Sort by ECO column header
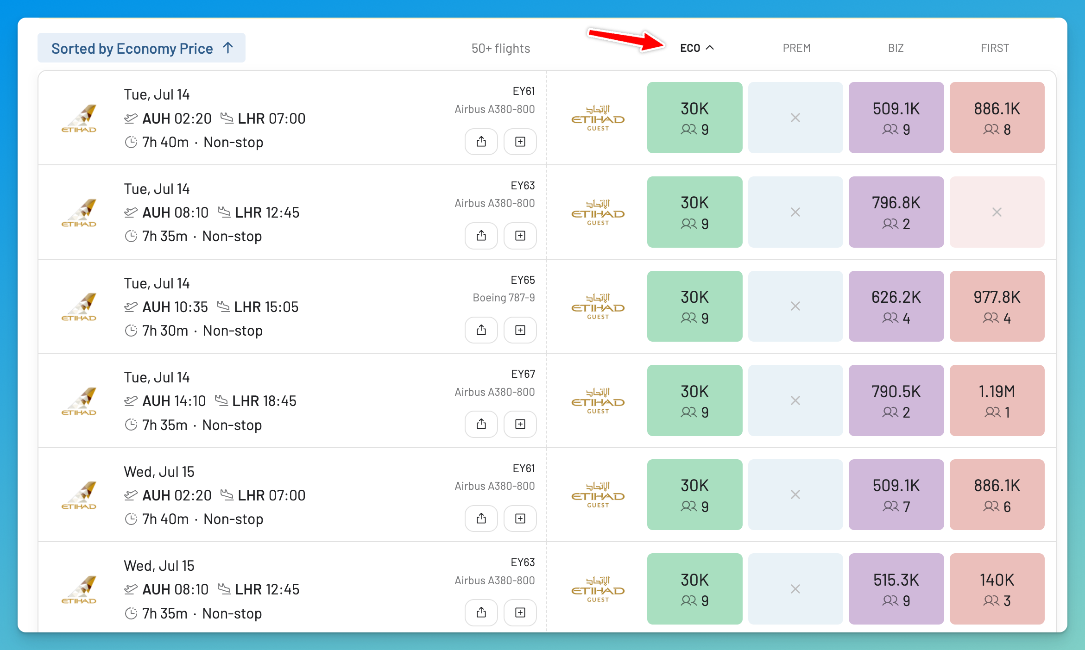Viewport: 1085px width, 650px height. click(696, 48)
